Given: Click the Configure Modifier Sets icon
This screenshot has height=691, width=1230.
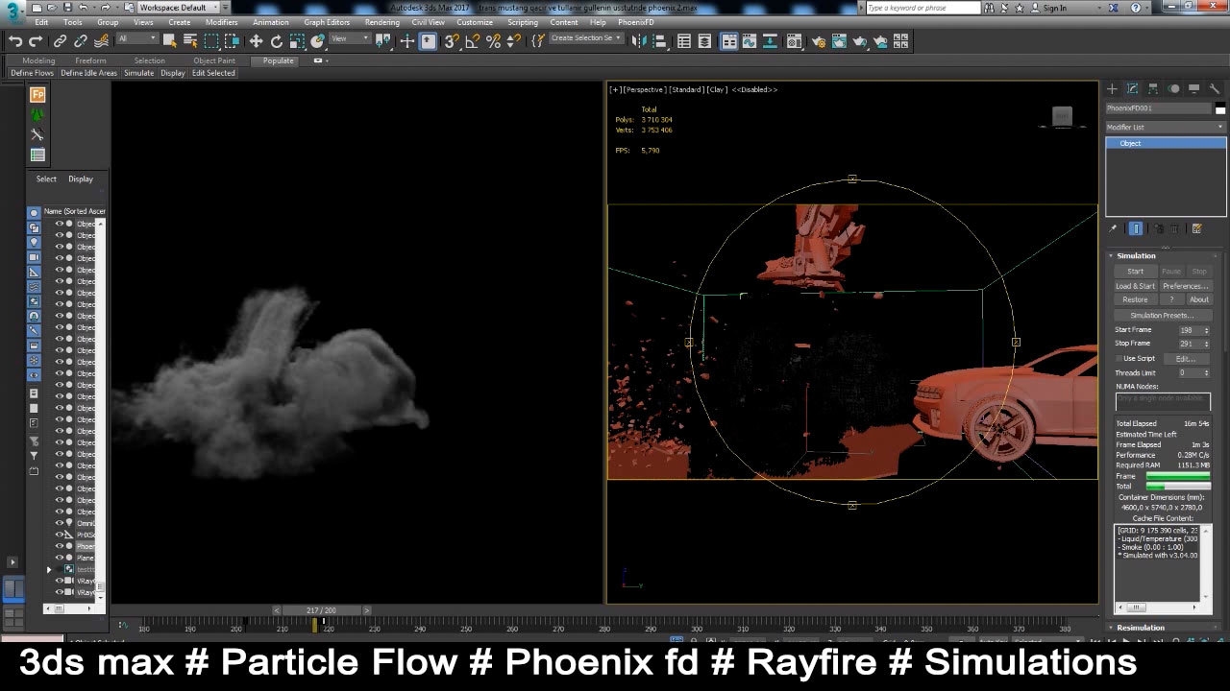Looking at the screenshot, I should click(1196, 228).
